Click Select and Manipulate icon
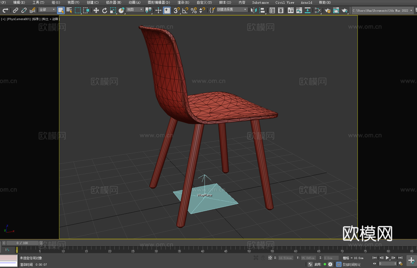Viewport: 417px width, 268px height. [158, 10]
